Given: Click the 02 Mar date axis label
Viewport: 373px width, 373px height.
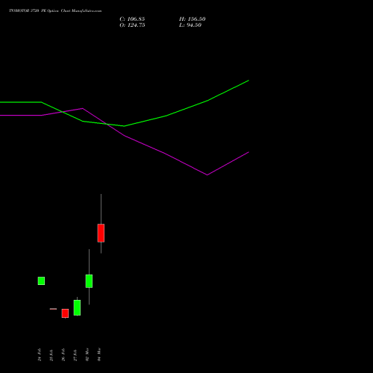Looking at the screenshot, I should [x=87, y=354].
